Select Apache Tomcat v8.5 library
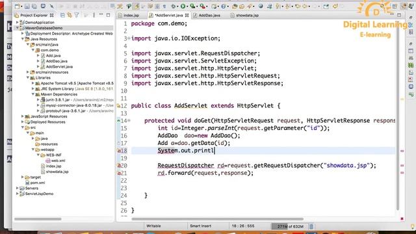 [77, 83]
